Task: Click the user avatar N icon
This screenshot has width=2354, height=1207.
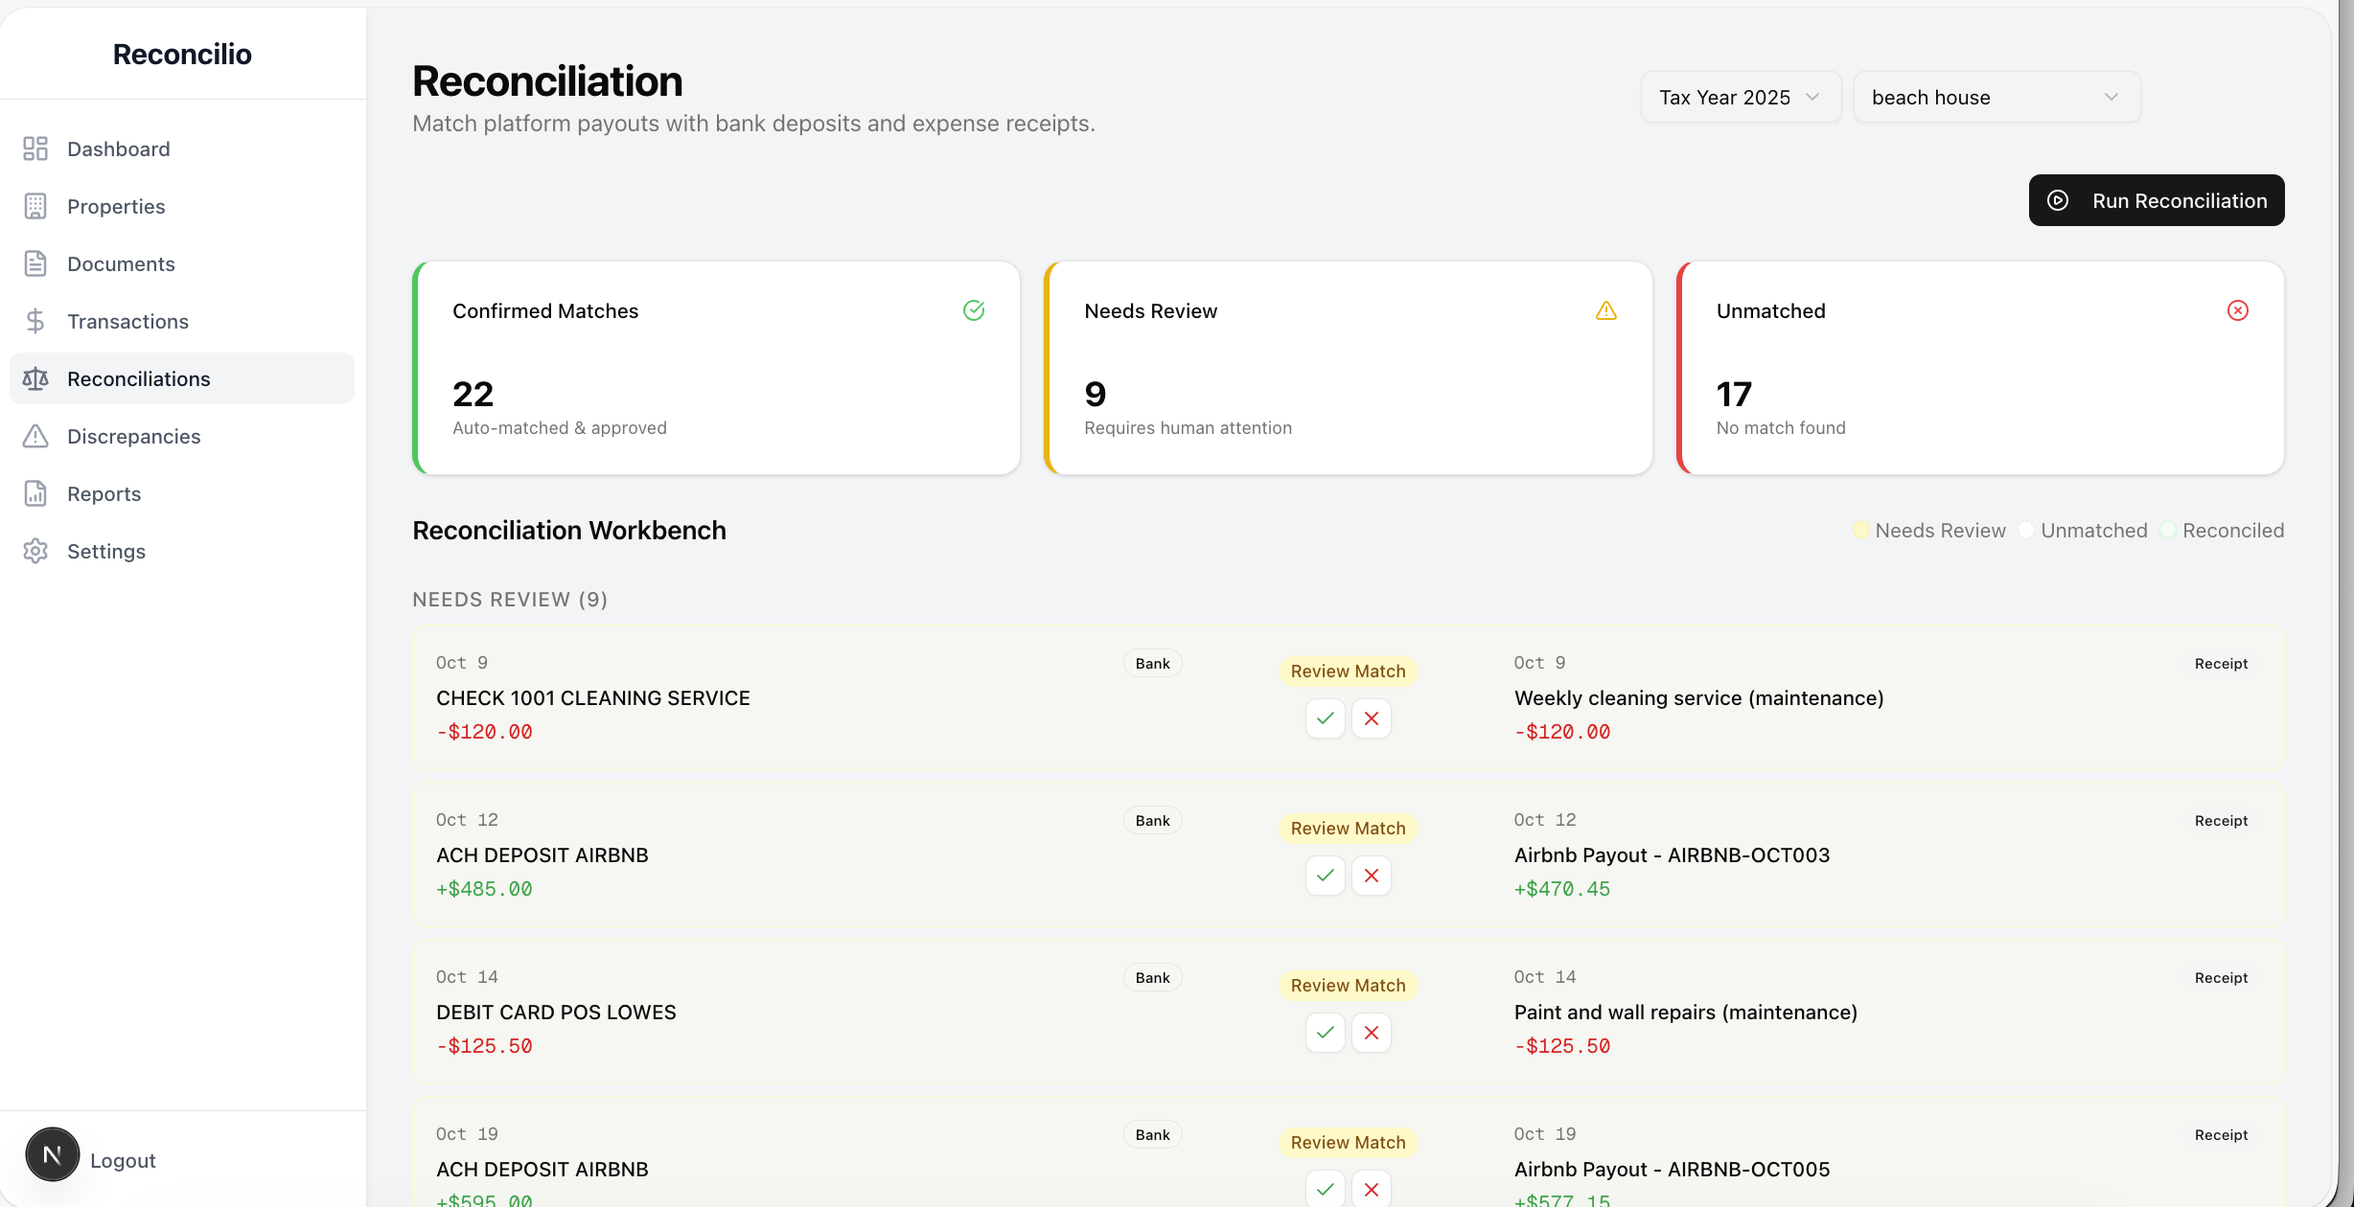Action: click(53, 1154)
